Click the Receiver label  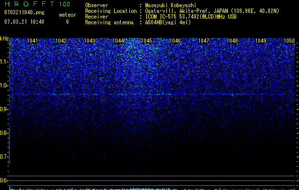point(96,17)
